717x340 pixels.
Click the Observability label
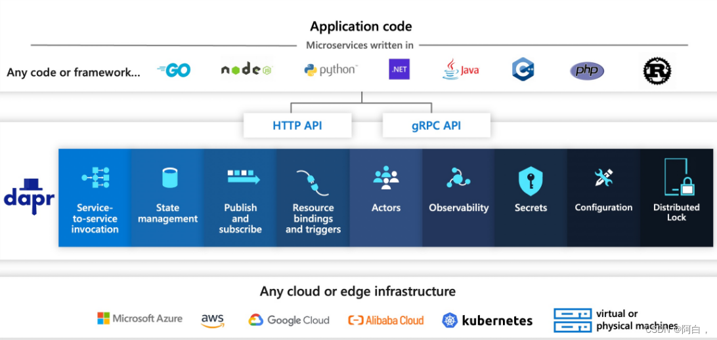459,208
